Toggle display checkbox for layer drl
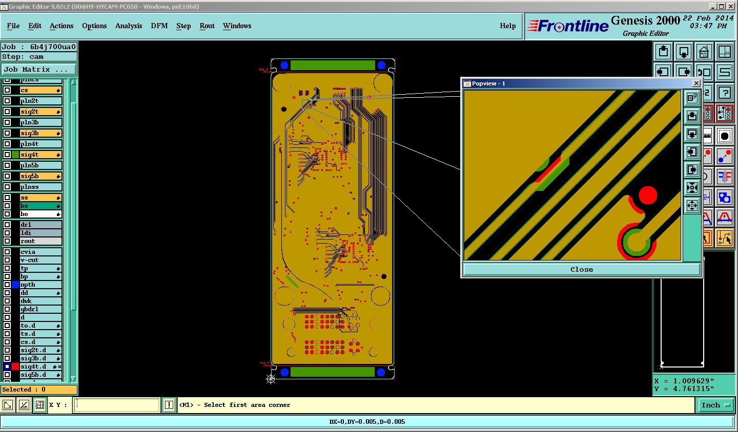Image resolution: width=738 pixels, height=432 pixels. 7,225
